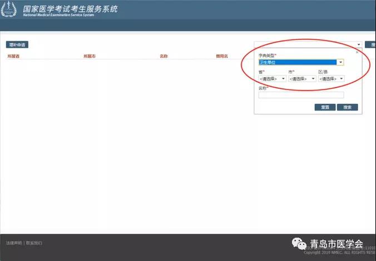
Task: Collapse the search combo box above the popup
Action: tap(359, 44)
